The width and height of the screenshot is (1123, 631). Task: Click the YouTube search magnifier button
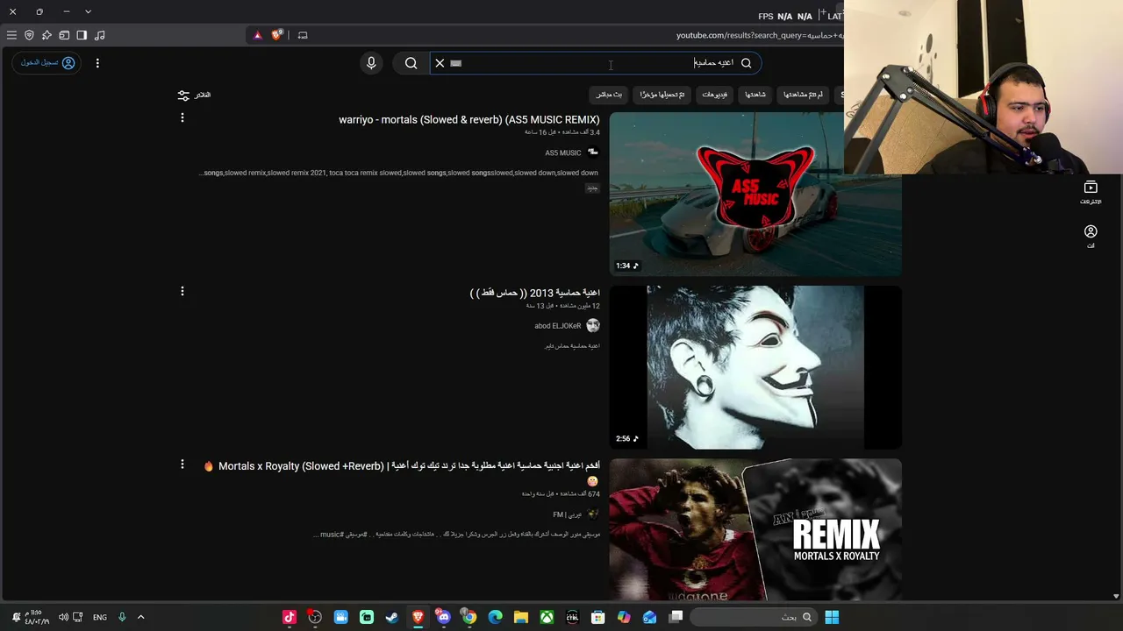pos(411,63)
